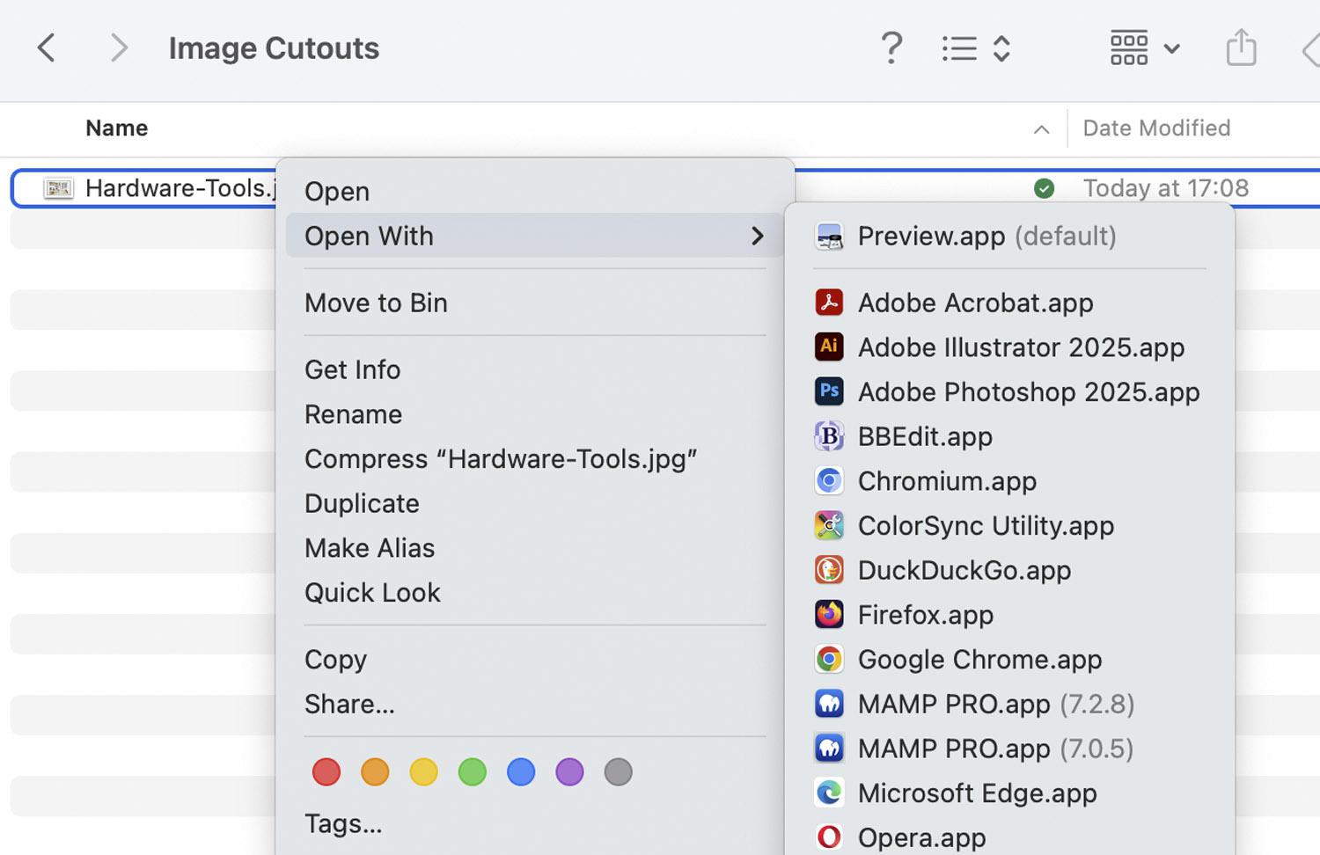Click the Hardware-Tools.jpg file thumbnail icon
This screenshot has height=855, width=1320.
click(59, 188)
